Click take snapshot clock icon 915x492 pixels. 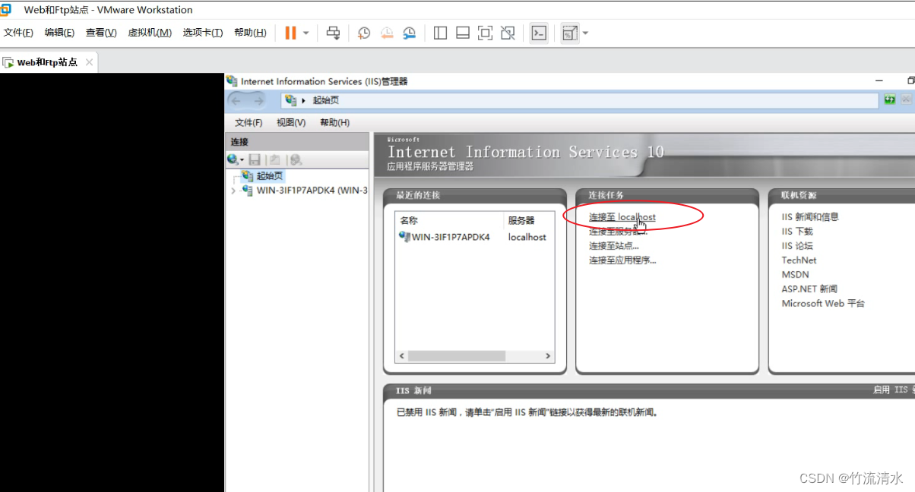(x=364, y=33)
